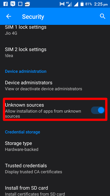Screen dimensions: 110x196
Task: Open the search magnifier icon
Action: [103, 16]
